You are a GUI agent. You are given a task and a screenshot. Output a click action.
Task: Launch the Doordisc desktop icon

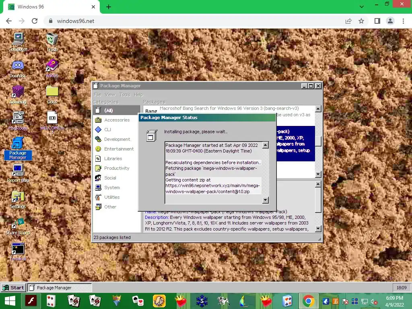click(18, 68)
